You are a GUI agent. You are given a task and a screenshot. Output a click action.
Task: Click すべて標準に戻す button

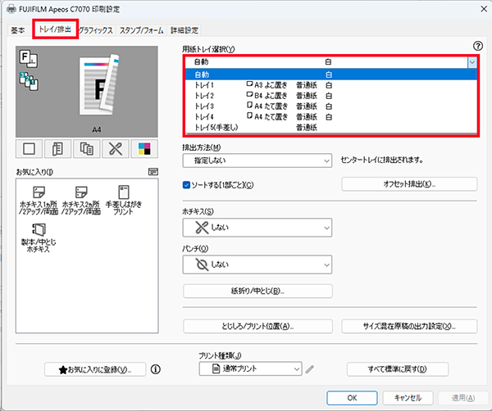point(397,369)
